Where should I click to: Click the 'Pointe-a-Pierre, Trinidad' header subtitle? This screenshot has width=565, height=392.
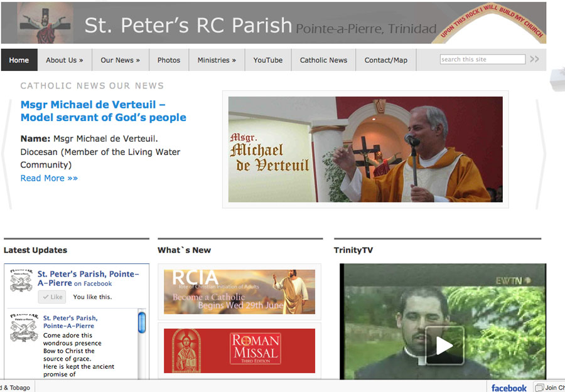[366, 29]
